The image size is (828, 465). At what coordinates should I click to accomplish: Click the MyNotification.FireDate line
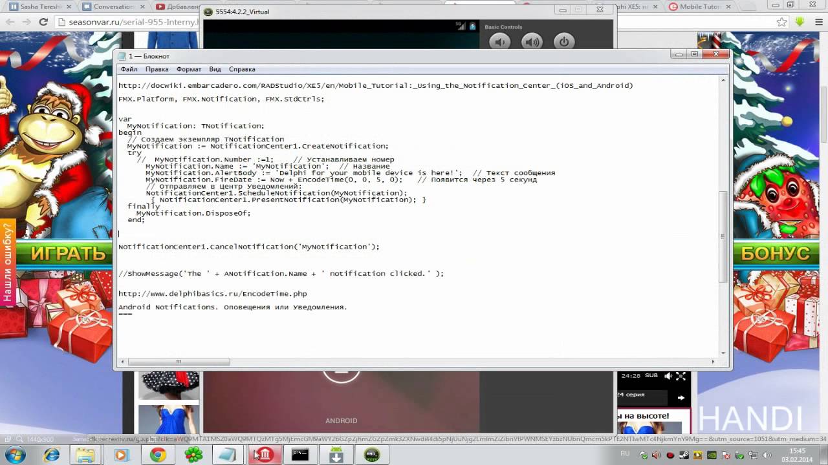click(x=341, y=180)
